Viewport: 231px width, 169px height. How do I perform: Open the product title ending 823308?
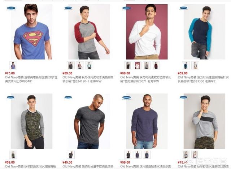[x=203, y=79]
